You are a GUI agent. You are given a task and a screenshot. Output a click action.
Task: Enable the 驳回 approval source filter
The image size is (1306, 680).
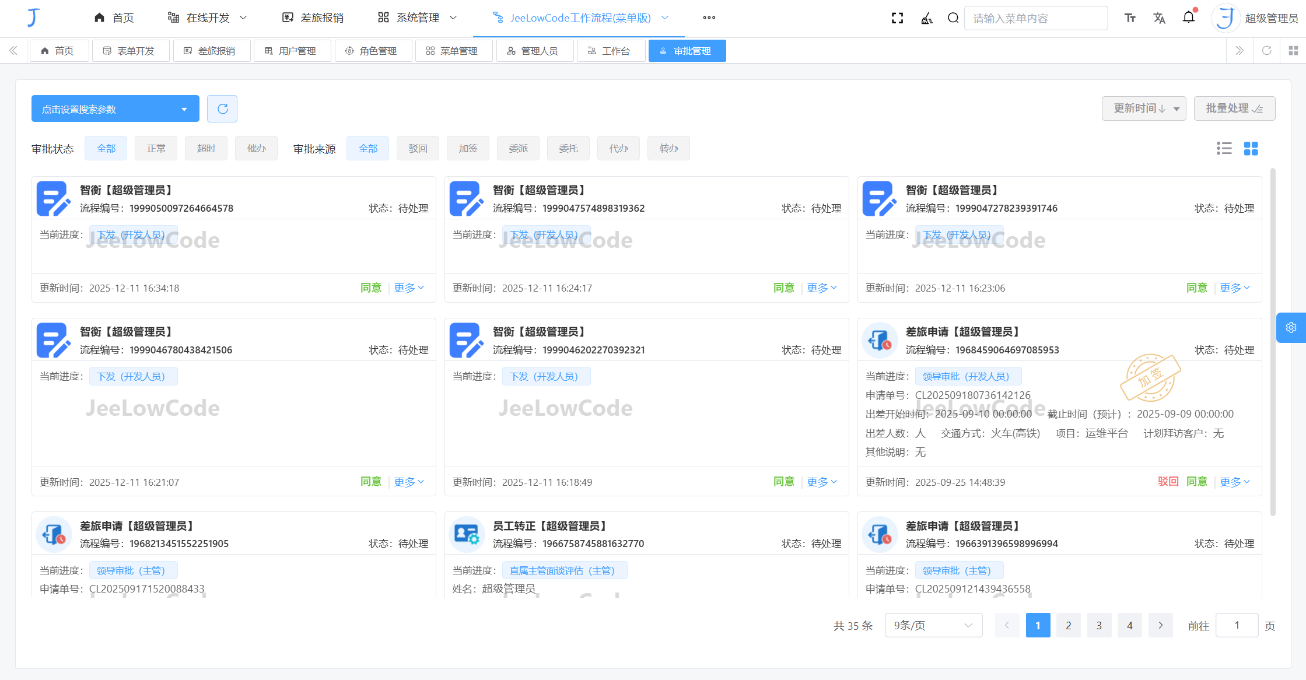click(x=418, y=148)
